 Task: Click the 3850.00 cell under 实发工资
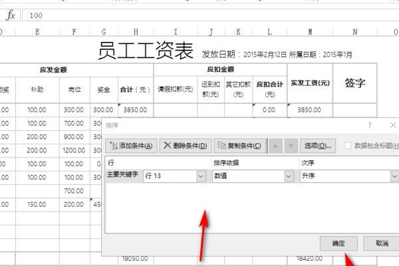click(310, 110)
